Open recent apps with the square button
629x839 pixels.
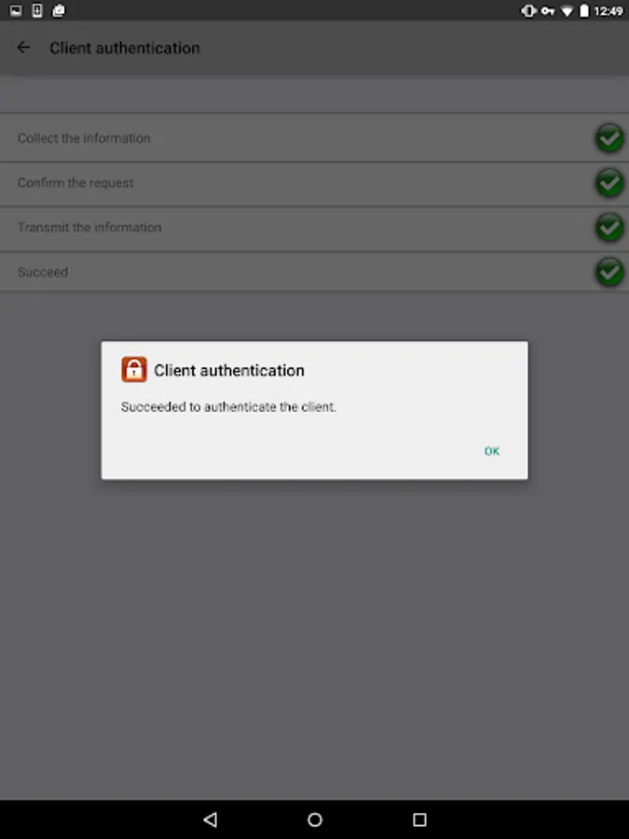420,819
